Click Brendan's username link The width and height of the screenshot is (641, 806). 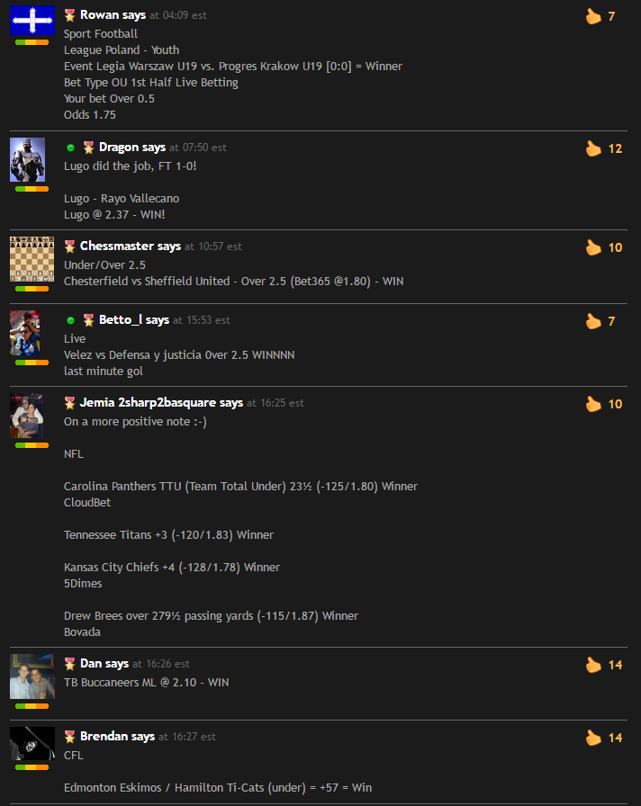(104, 737)
